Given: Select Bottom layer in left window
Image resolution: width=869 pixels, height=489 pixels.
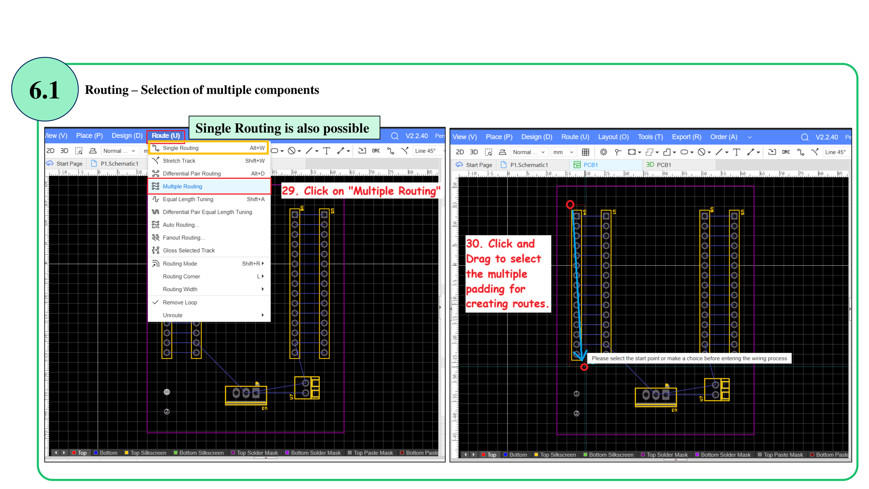Looking at the screenshot, I should coord(106,453).
